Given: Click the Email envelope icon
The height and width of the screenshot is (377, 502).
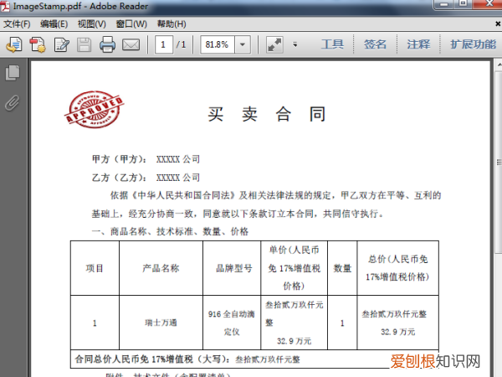Looking at the screenshot, I should click(x=131, y=45).
